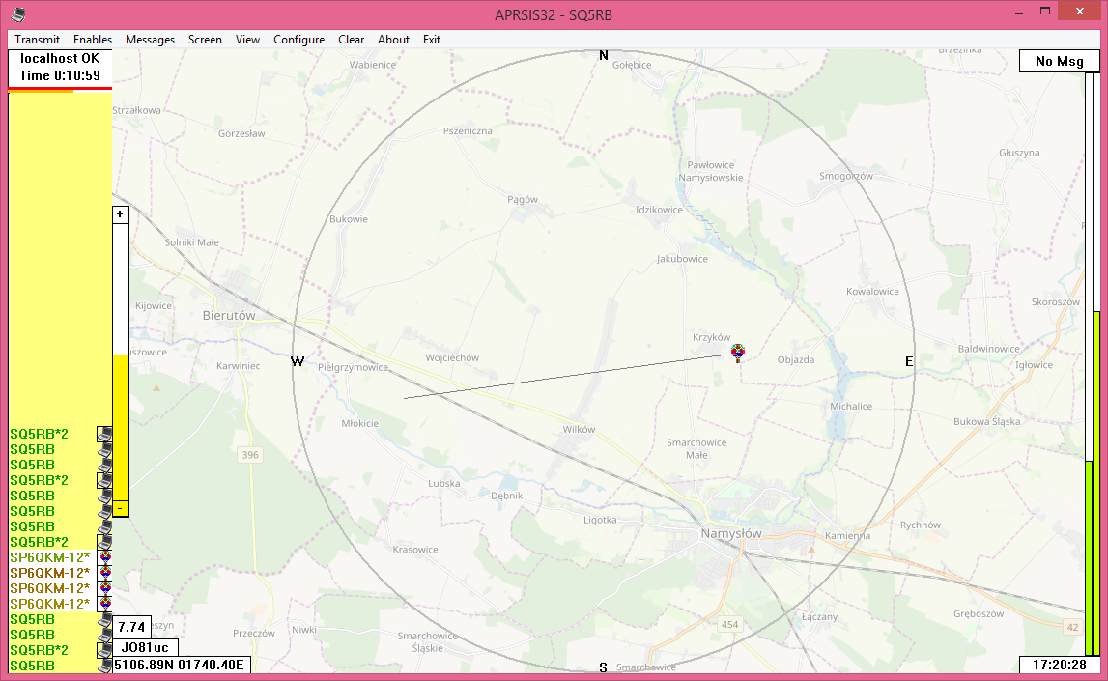This screenshot has width=1108, height=681.
Task: Click the Krasowice label on the map
Action: click(415, 550)
